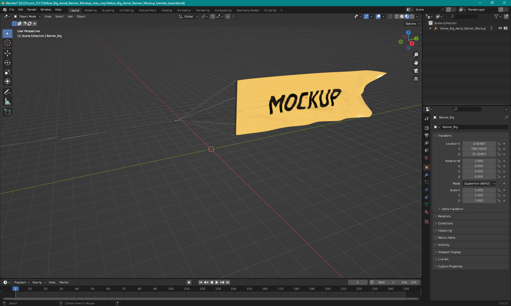511x306 pixels.
Task: Click the Viewport Shading solid mode icon
Action: click(x=401, y=16)
